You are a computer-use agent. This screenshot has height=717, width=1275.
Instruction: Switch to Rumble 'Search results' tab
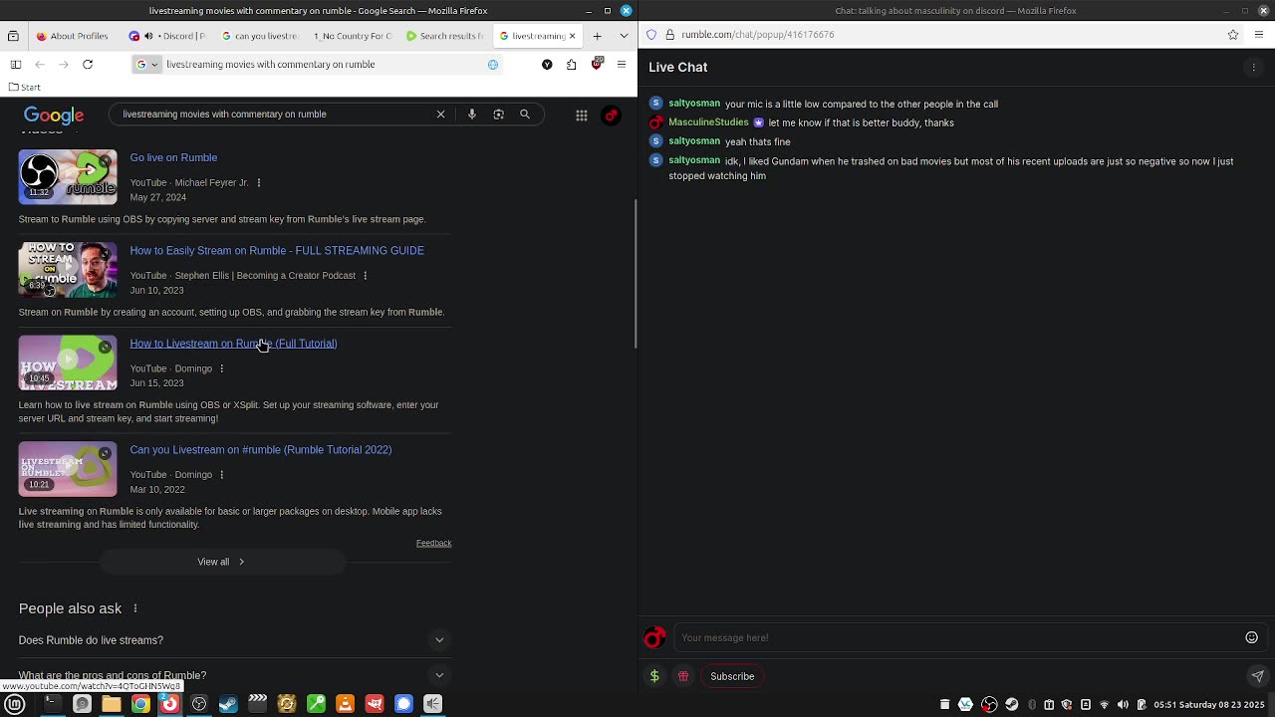point(443,36)
